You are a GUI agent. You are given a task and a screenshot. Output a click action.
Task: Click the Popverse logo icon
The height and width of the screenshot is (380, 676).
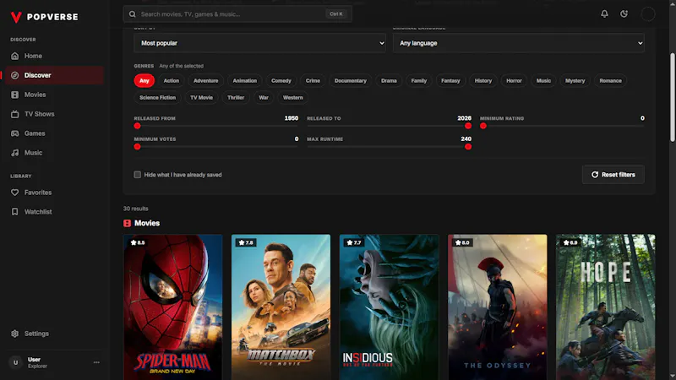coord(16,17)
